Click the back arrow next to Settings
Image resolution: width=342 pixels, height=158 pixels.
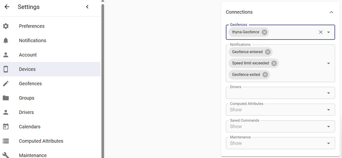point(7,7)
